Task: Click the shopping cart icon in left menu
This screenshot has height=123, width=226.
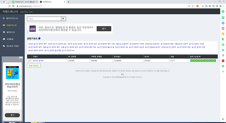Action: coord(4,32)
